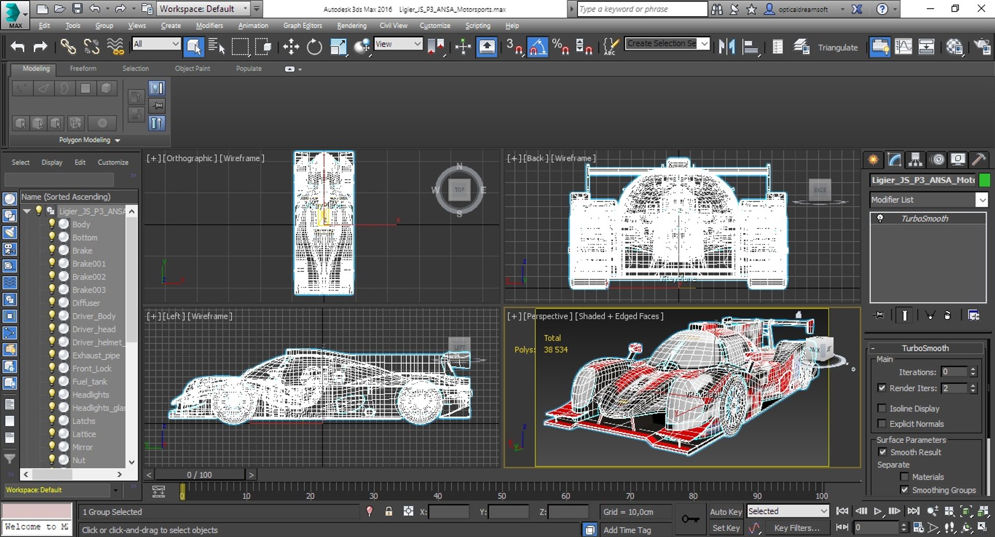Open the Material Editor teapot icon
Screen dimensions: 995x537
pyautogui.click(x=954, y=47)
